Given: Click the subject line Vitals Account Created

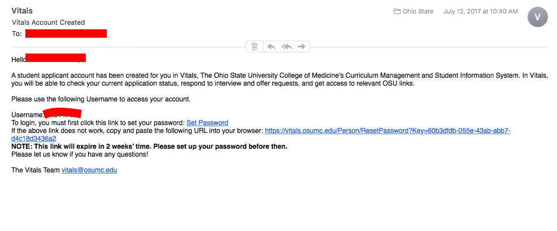Looking at the screenshot, I should 49,23.
